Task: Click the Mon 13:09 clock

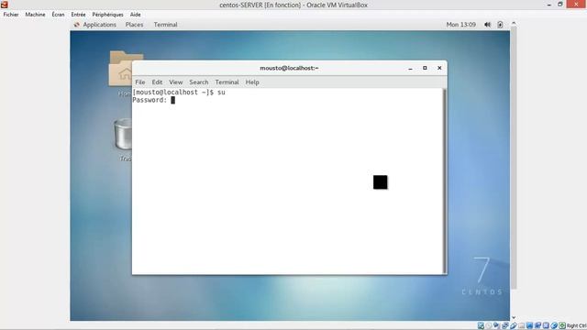Action: 460,25
